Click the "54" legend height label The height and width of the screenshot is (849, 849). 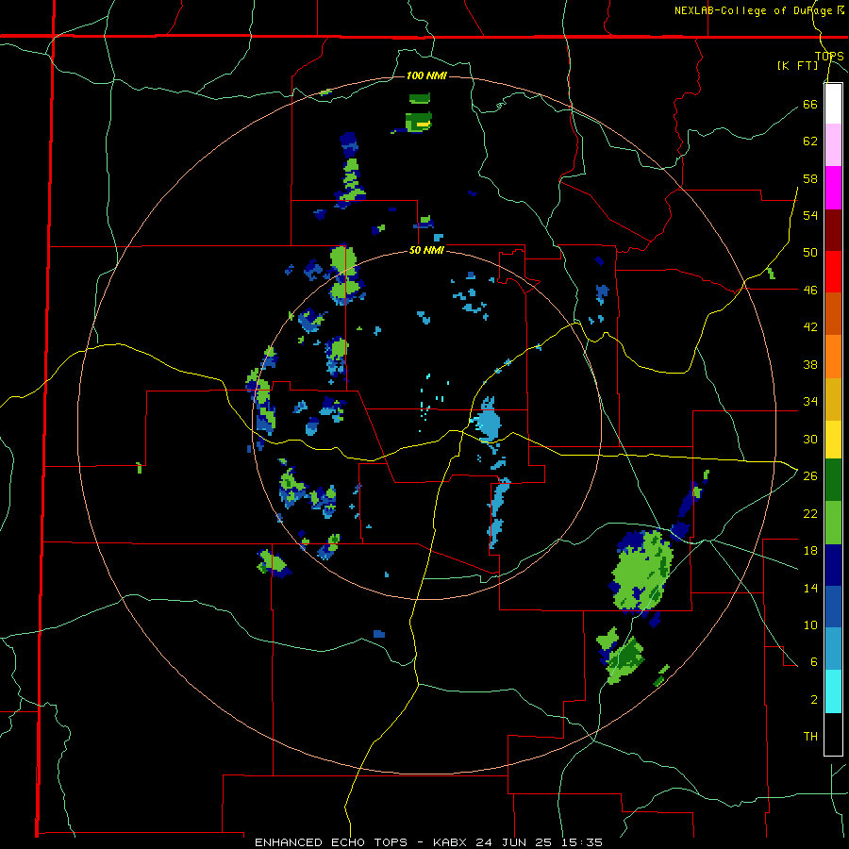pyautogui.click(x=810, y=215)
